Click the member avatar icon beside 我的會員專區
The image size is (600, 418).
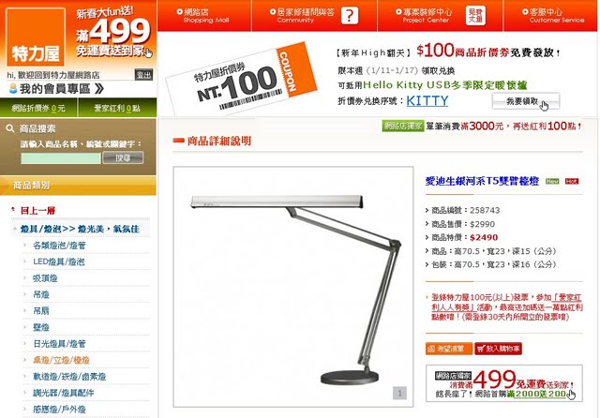(13, 89)
